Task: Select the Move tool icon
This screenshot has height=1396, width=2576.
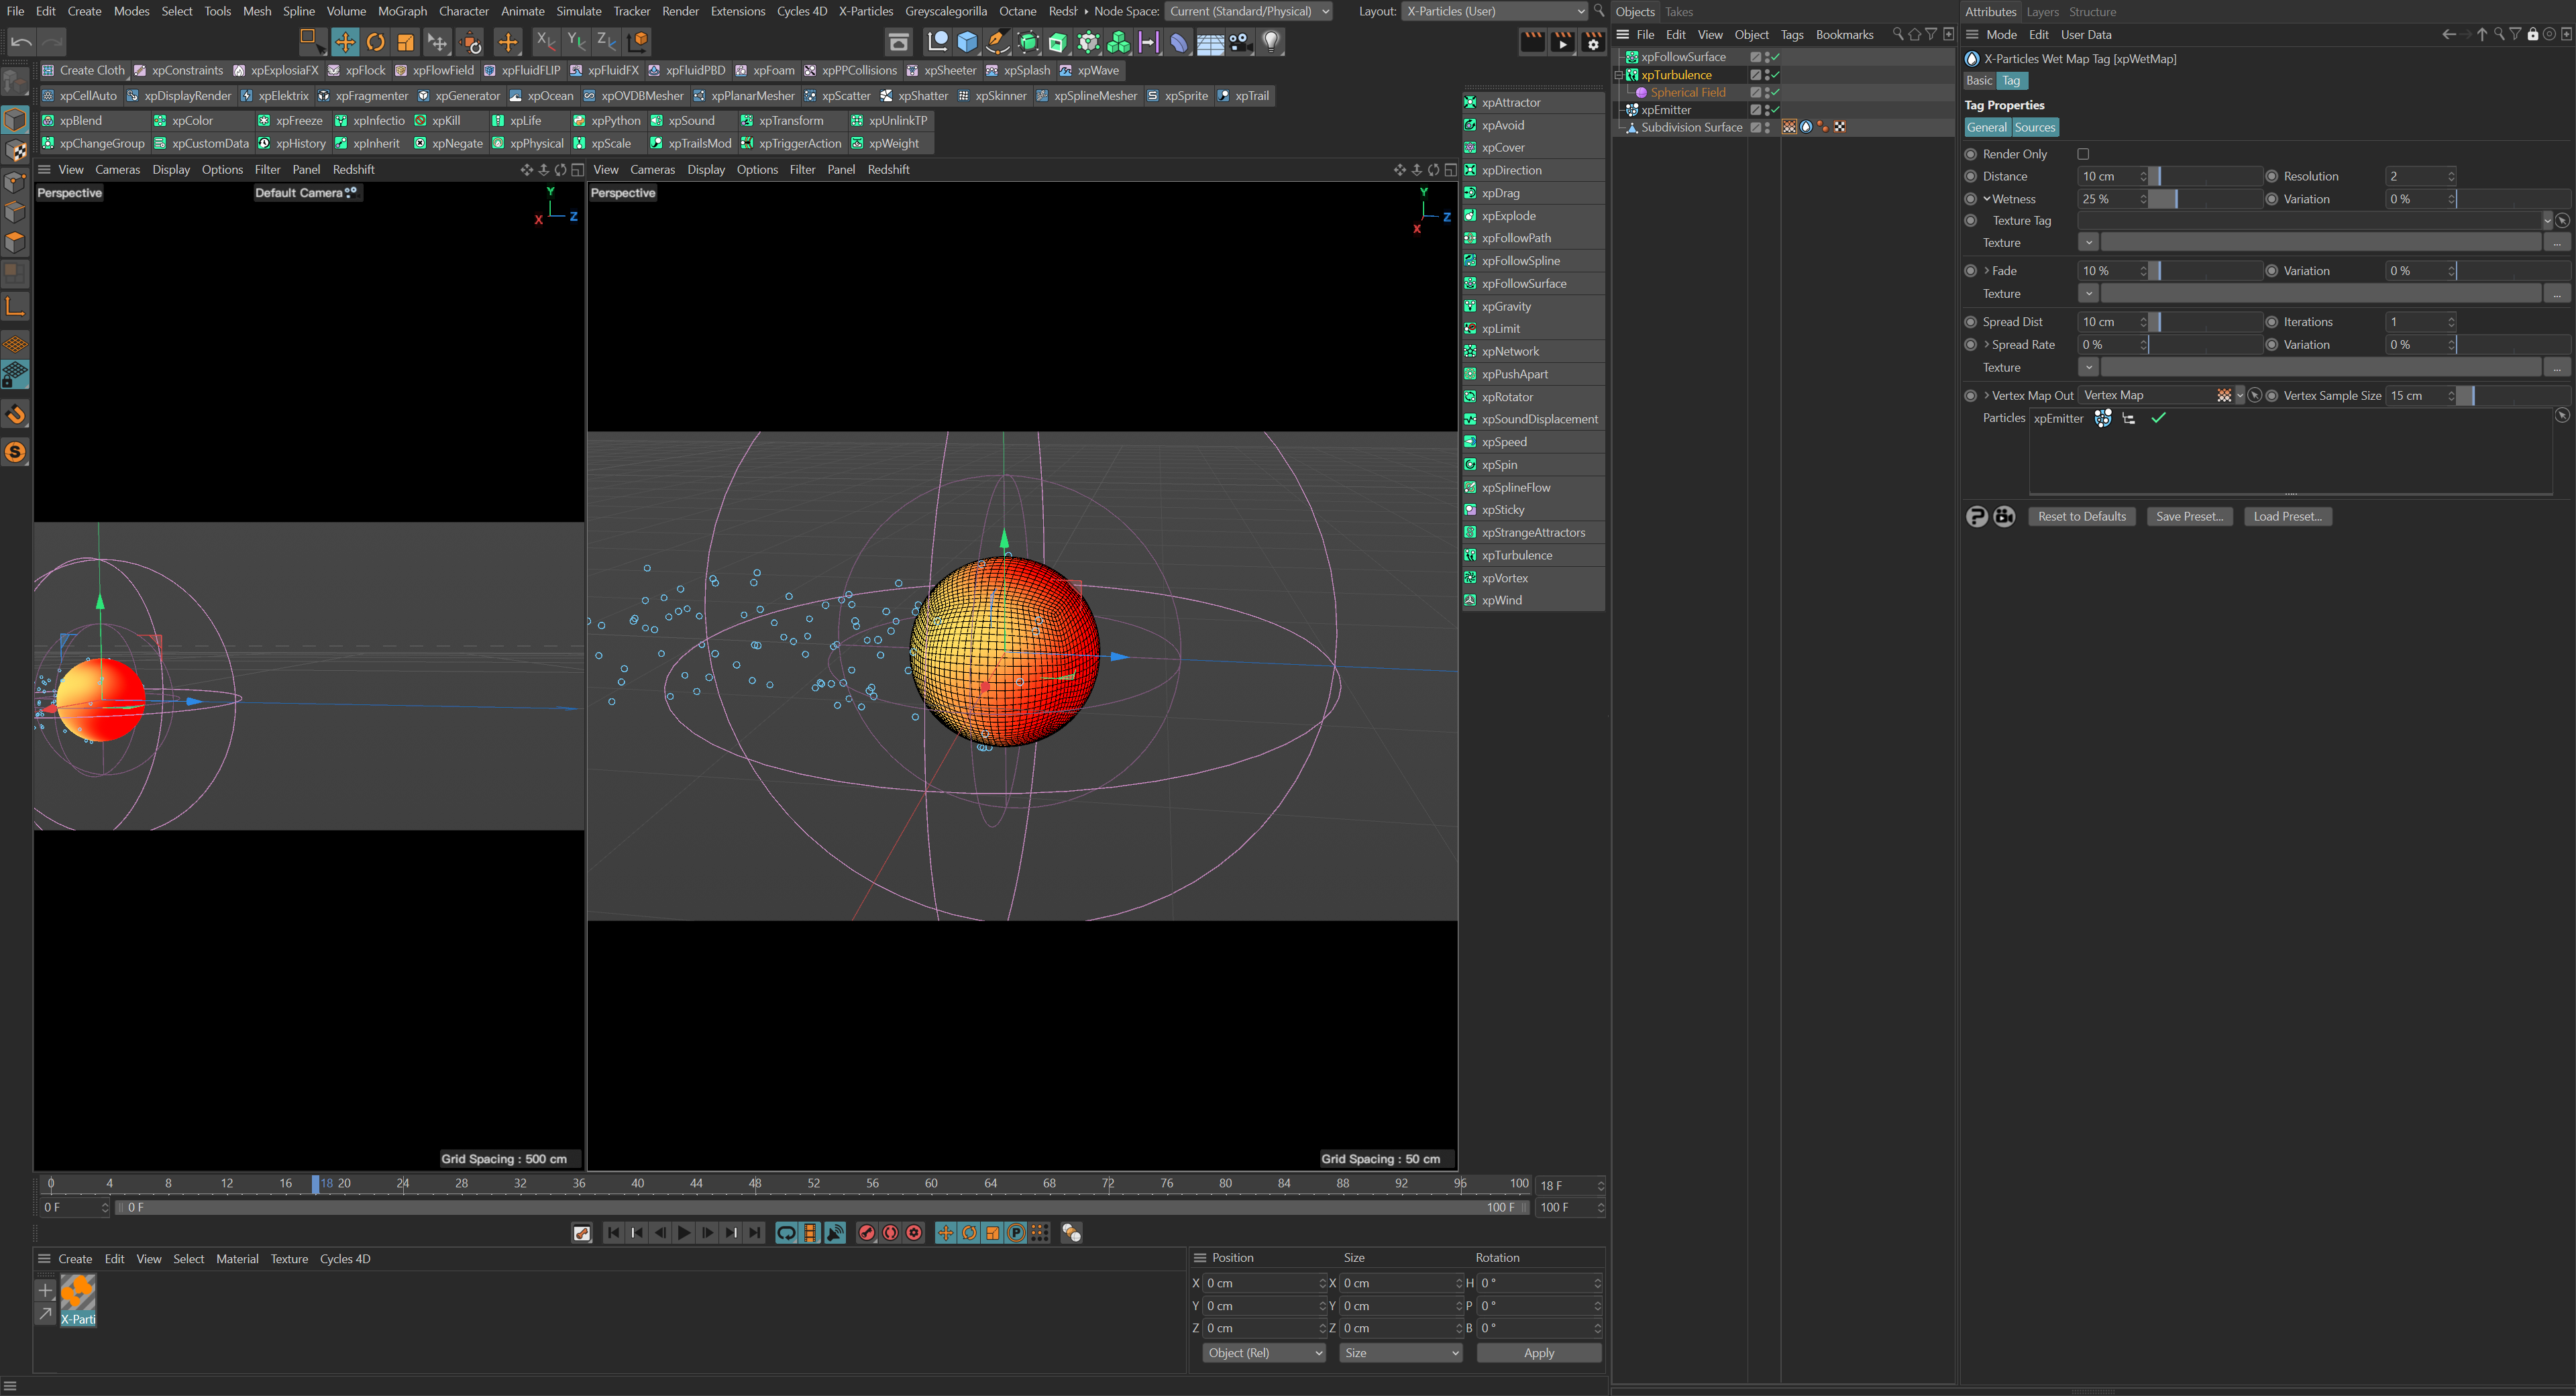Action: [x=345, y=42]
